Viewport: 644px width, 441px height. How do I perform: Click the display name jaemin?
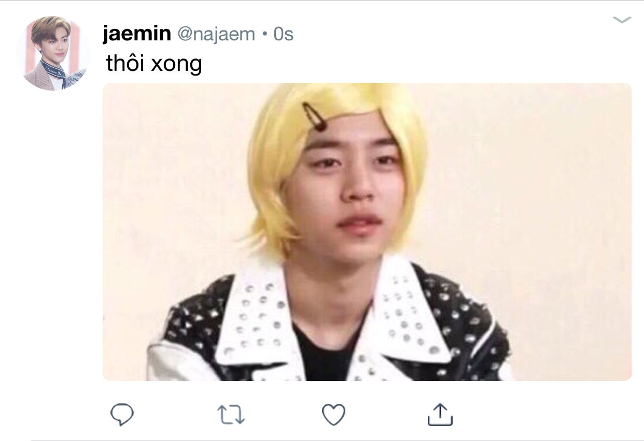[137, 34]
